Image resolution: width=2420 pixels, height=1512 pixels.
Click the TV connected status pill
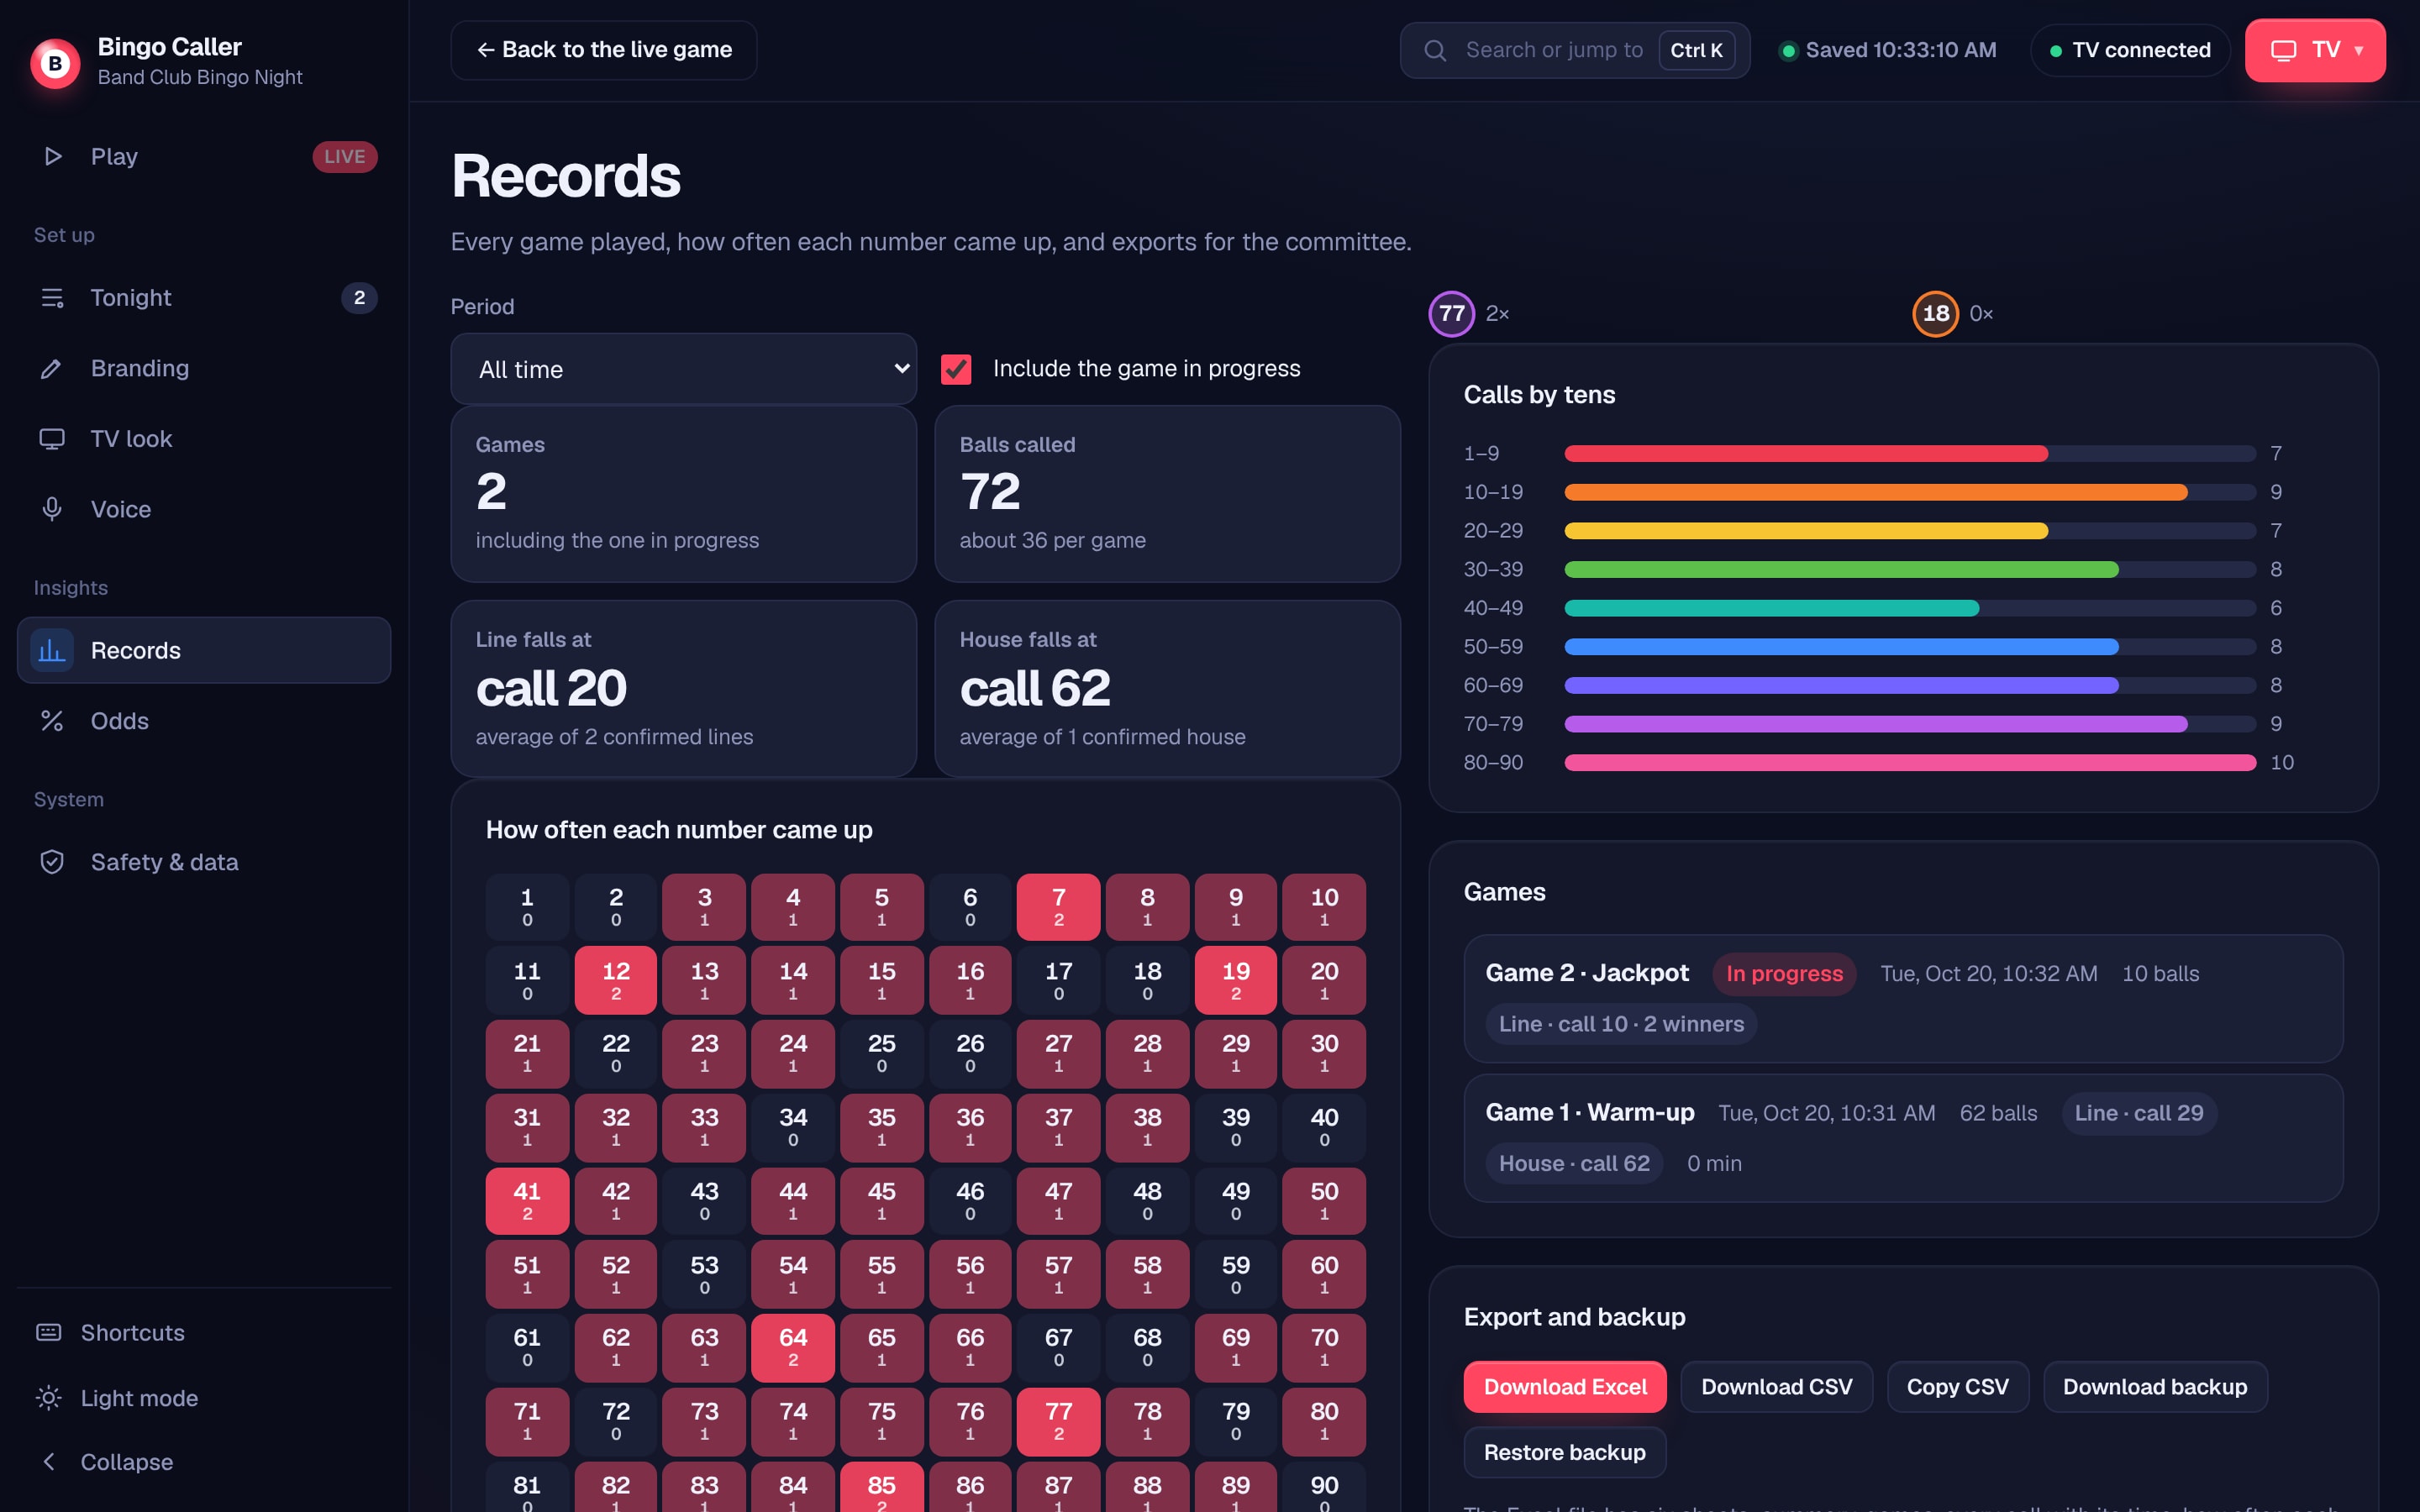click(x=2130, y=50)
